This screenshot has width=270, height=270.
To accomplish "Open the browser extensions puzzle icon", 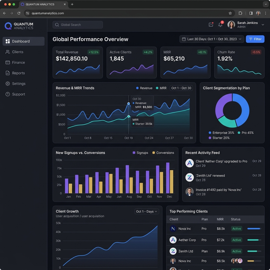I will 240,13.
